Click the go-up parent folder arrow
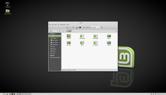 pyautogui.click(x=67, y=27)
